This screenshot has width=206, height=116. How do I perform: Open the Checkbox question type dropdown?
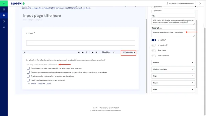(x=108, y=52)
